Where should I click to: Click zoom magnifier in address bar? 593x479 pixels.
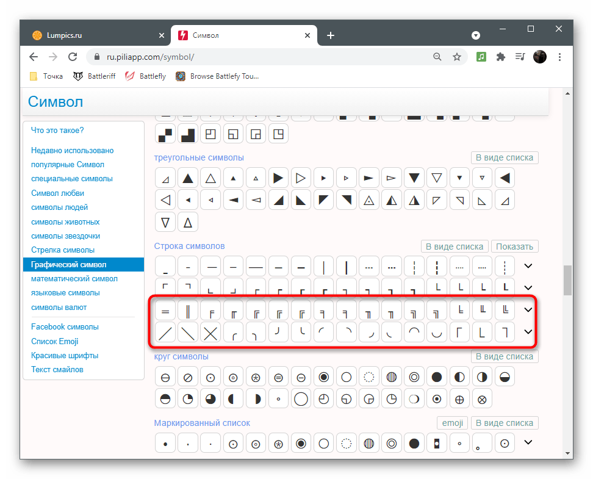coord(437,57)
